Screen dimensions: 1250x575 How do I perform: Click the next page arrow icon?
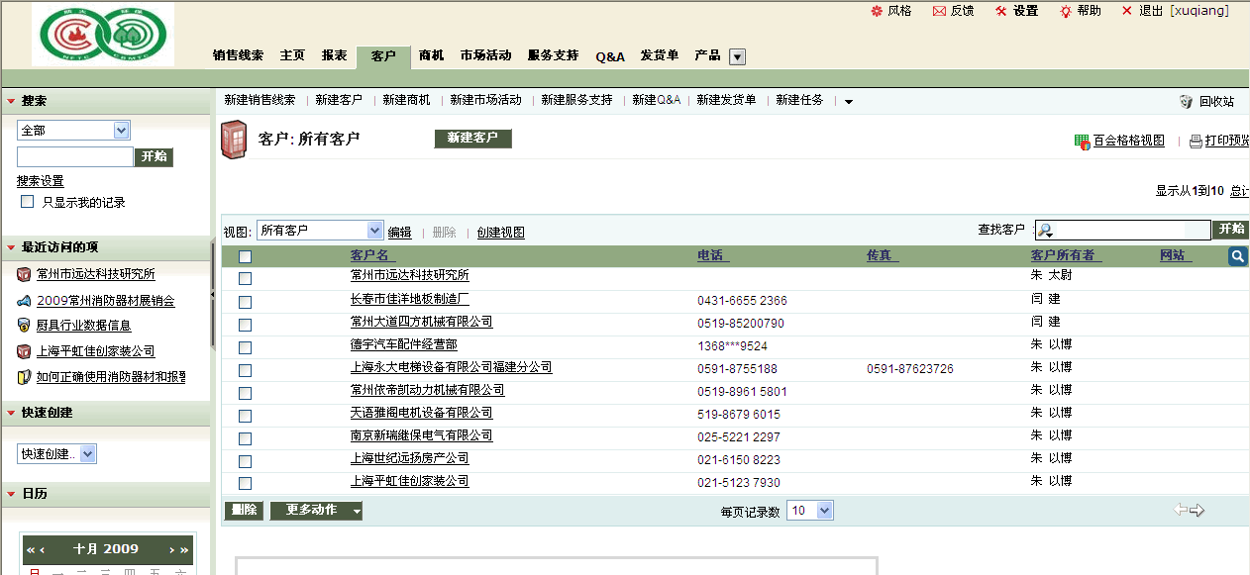1198,511
